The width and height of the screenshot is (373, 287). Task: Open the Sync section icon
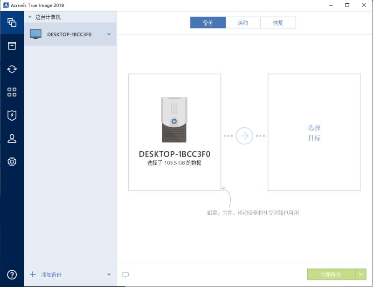click(12, 69)
